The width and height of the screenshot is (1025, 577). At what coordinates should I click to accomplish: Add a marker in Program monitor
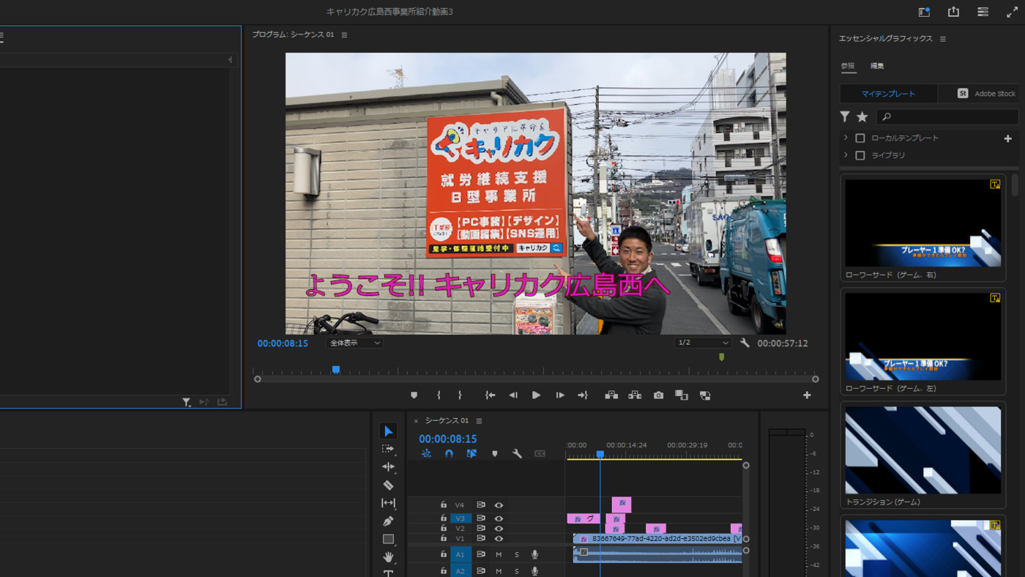point(414,395)
